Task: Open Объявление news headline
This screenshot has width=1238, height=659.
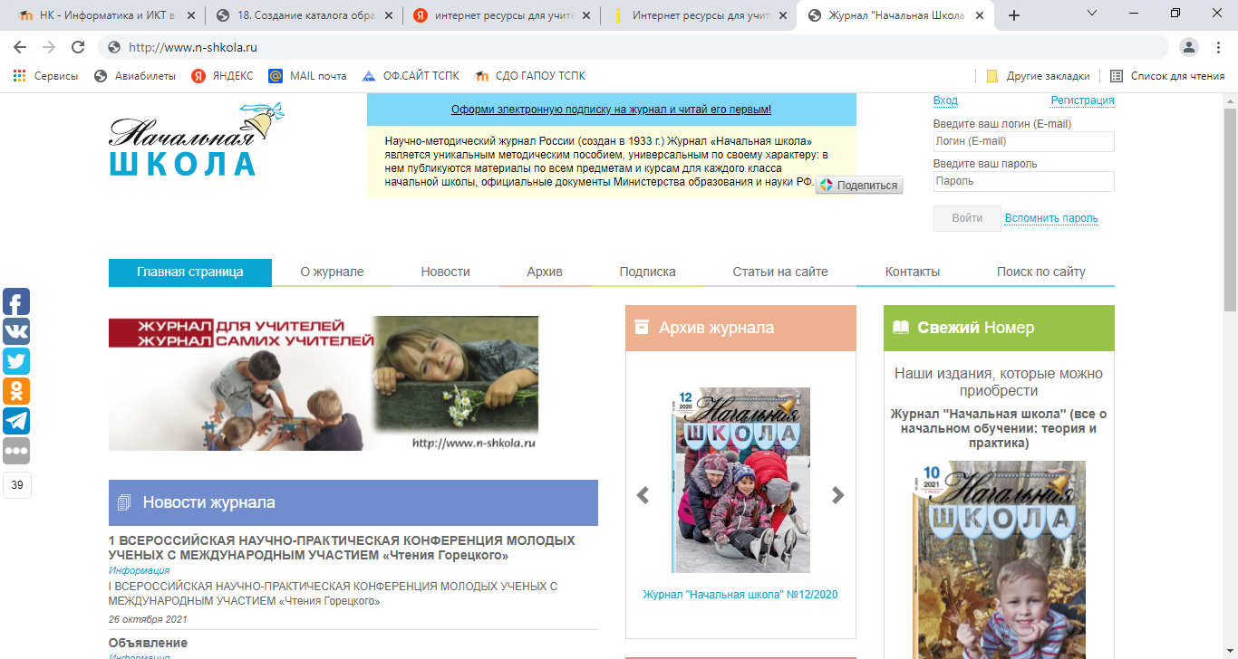Action: tap(148, 643)
